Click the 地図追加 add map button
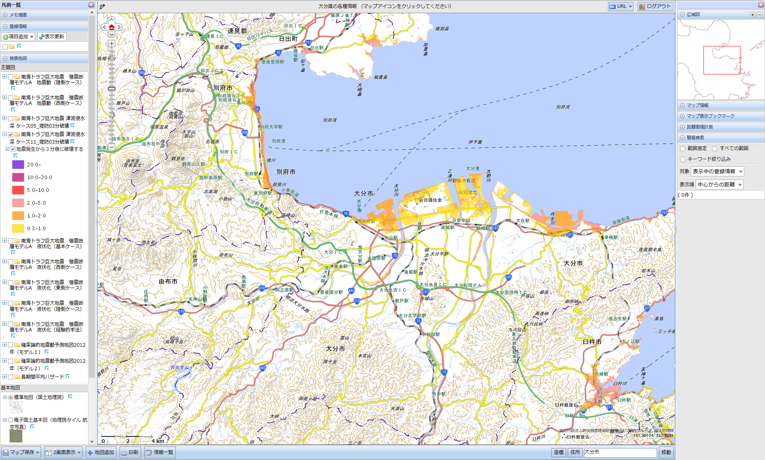Screen dimensions: 765x460 tap(101, 452)
